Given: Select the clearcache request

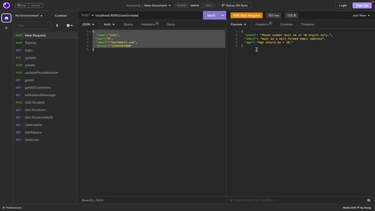Looking at the screenshot, I should [45, 125].
